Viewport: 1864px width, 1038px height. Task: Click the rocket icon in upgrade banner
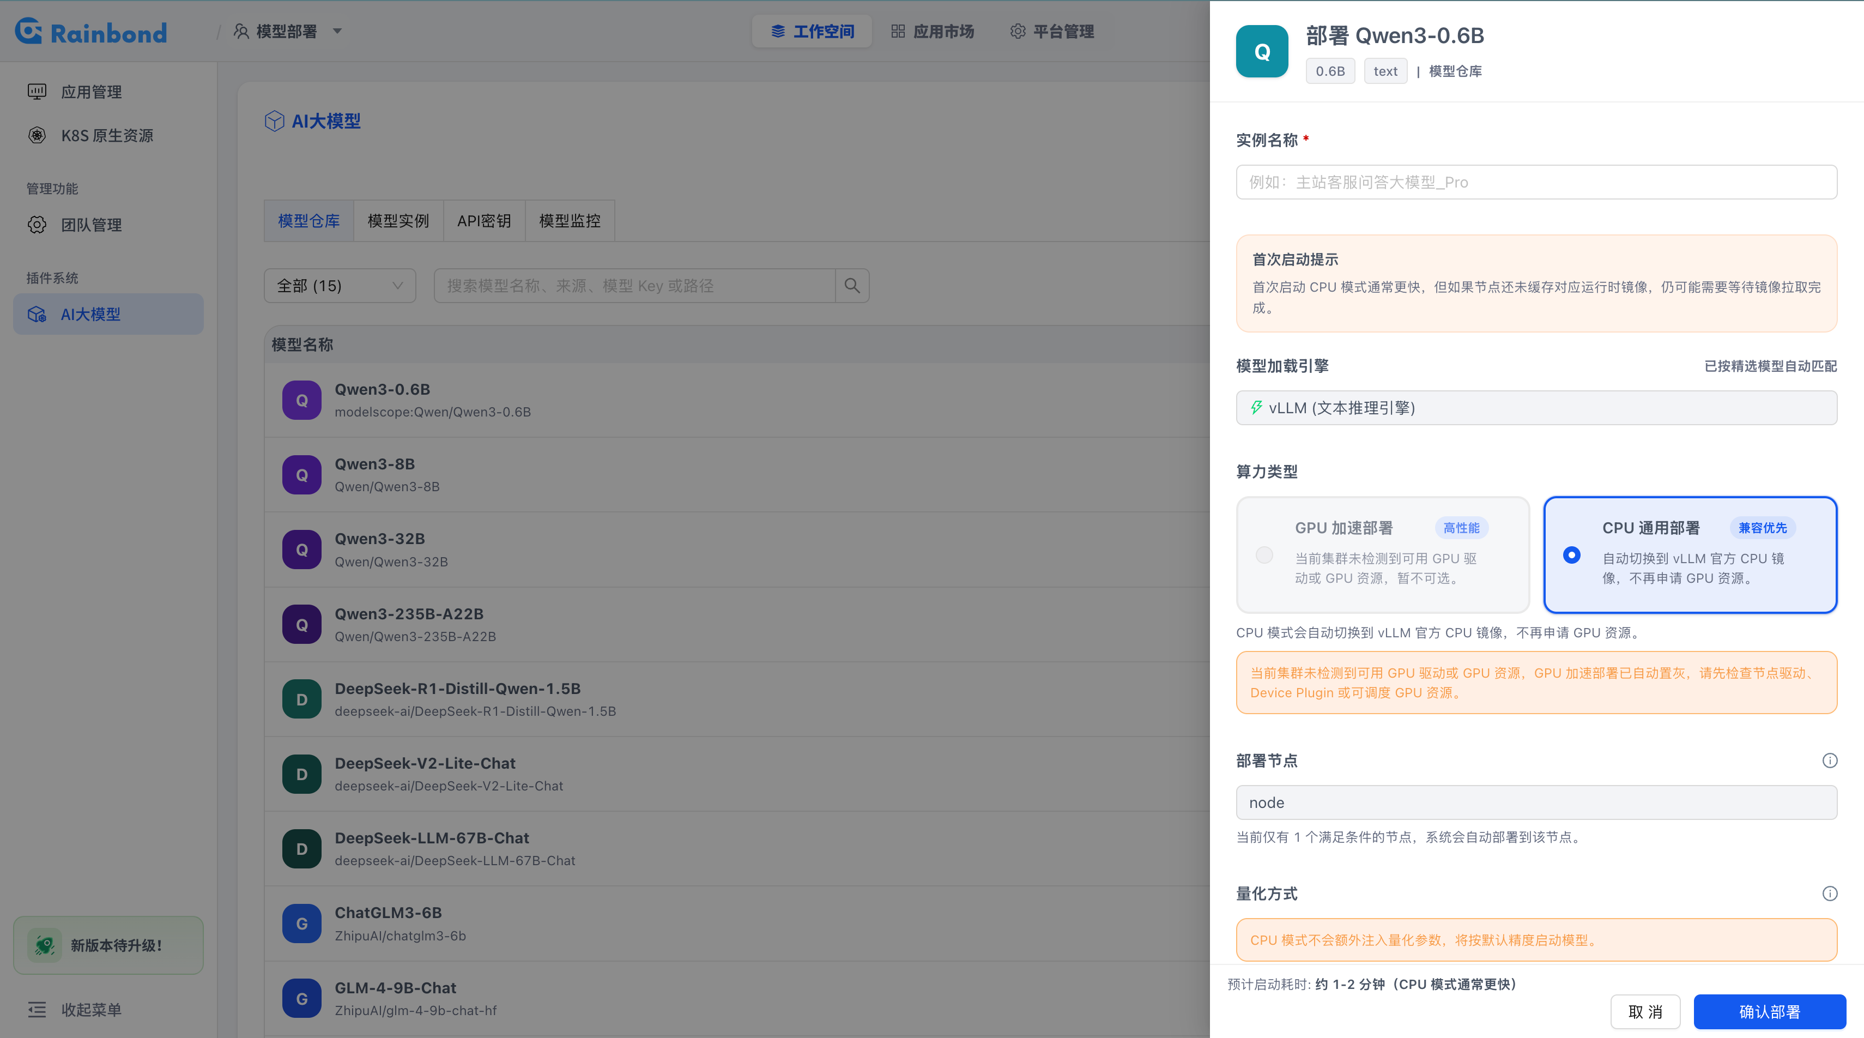[44, 945]
